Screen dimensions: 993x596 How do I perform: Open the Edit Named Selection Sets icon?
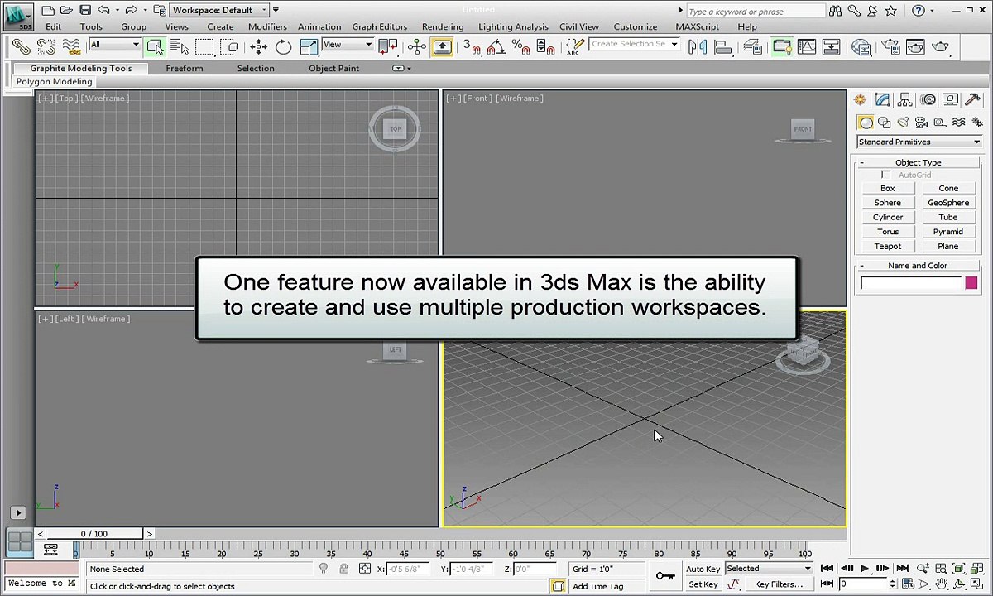(573, 46)
